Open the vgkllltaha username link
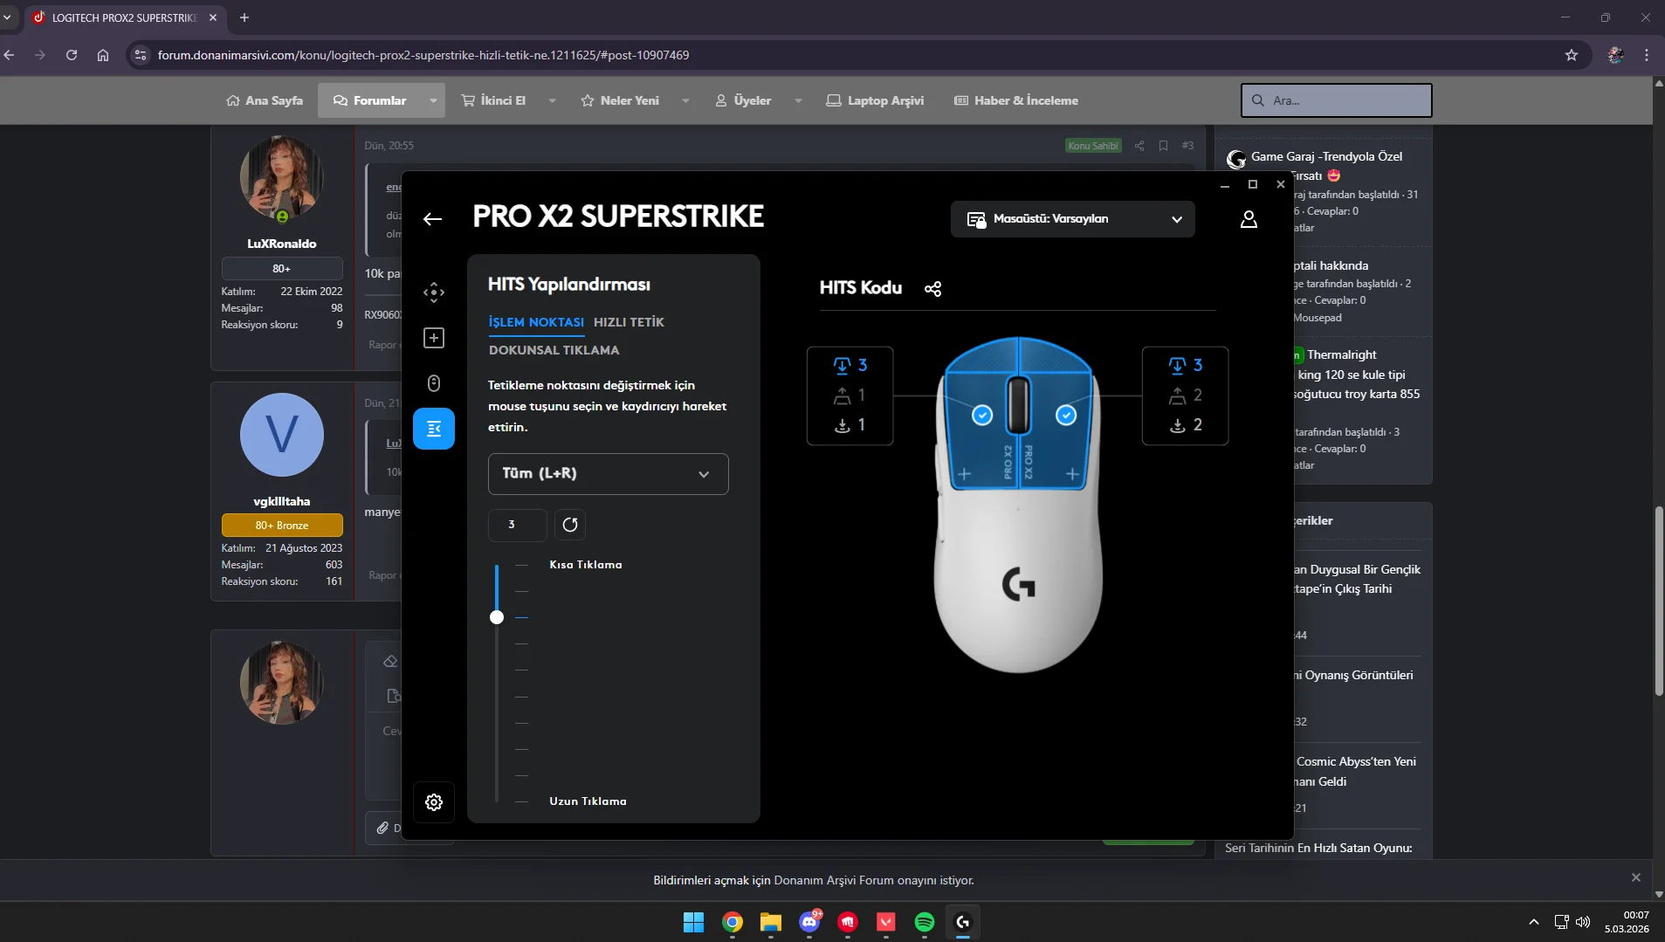 pos(281,501)
